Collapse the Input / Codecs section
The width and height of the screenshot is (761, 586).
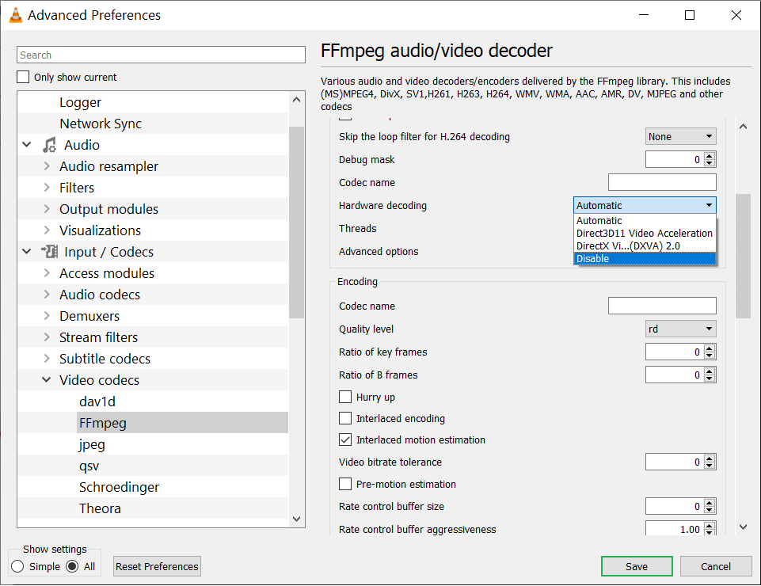coord(27,252)
